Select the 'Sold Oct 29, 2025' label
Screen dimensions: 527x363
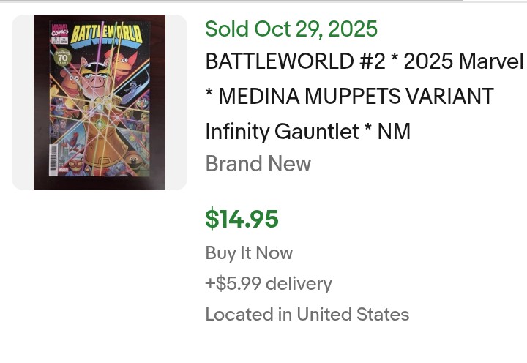pos(291,29)
